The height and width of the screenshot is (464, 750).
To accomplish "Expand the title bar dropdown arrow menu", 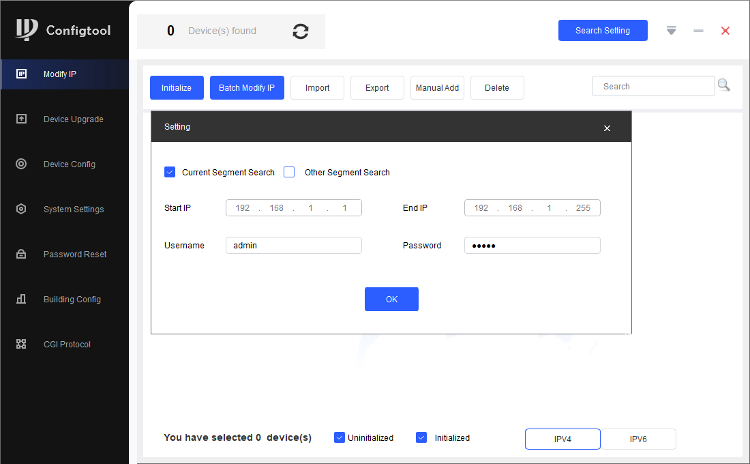I will pos(671,31).
